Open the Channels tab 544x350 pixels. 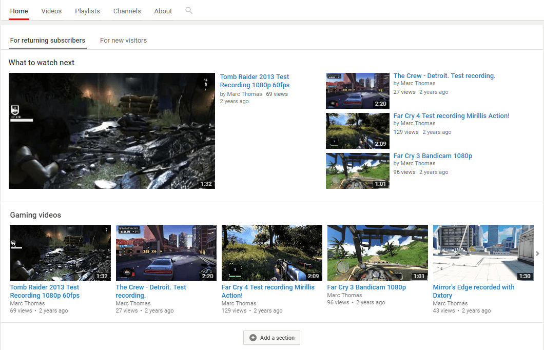click(x=127, y=11)
